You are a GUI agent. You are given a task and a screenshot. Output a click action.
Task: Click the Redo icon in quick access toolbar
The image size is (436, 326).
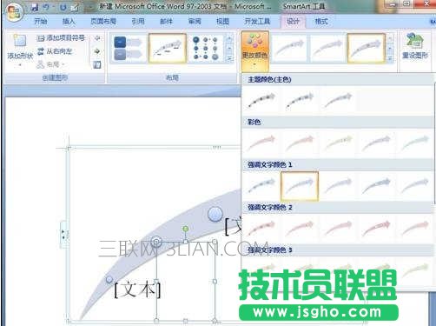[x=63, y=7]
